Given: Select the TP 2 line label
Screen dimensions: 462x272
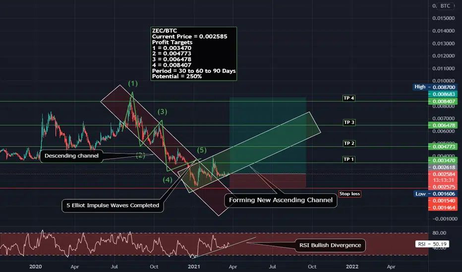Looking at the screenshot, I should [x=349, y=143].
